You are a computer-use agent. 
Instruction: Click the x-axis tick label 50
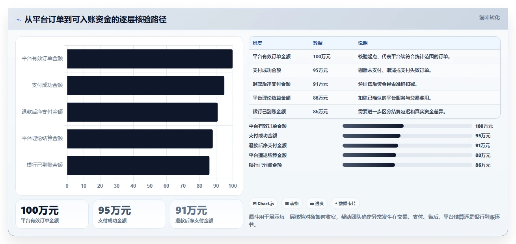[x=150, y=186]
